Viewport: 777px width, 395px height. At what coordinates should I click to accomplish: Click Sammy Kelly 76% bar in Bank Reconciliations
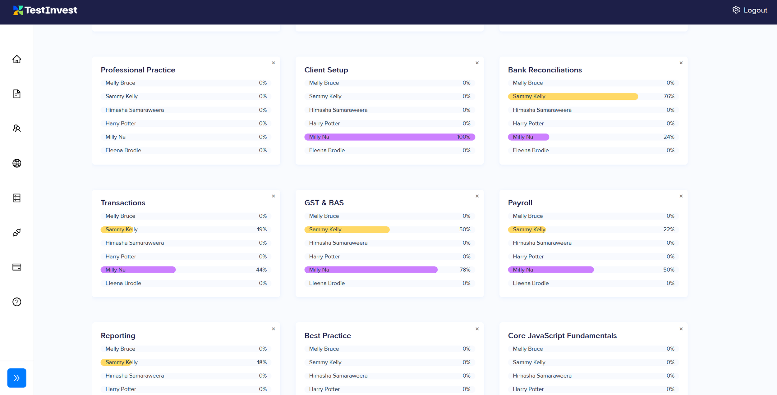573,96
